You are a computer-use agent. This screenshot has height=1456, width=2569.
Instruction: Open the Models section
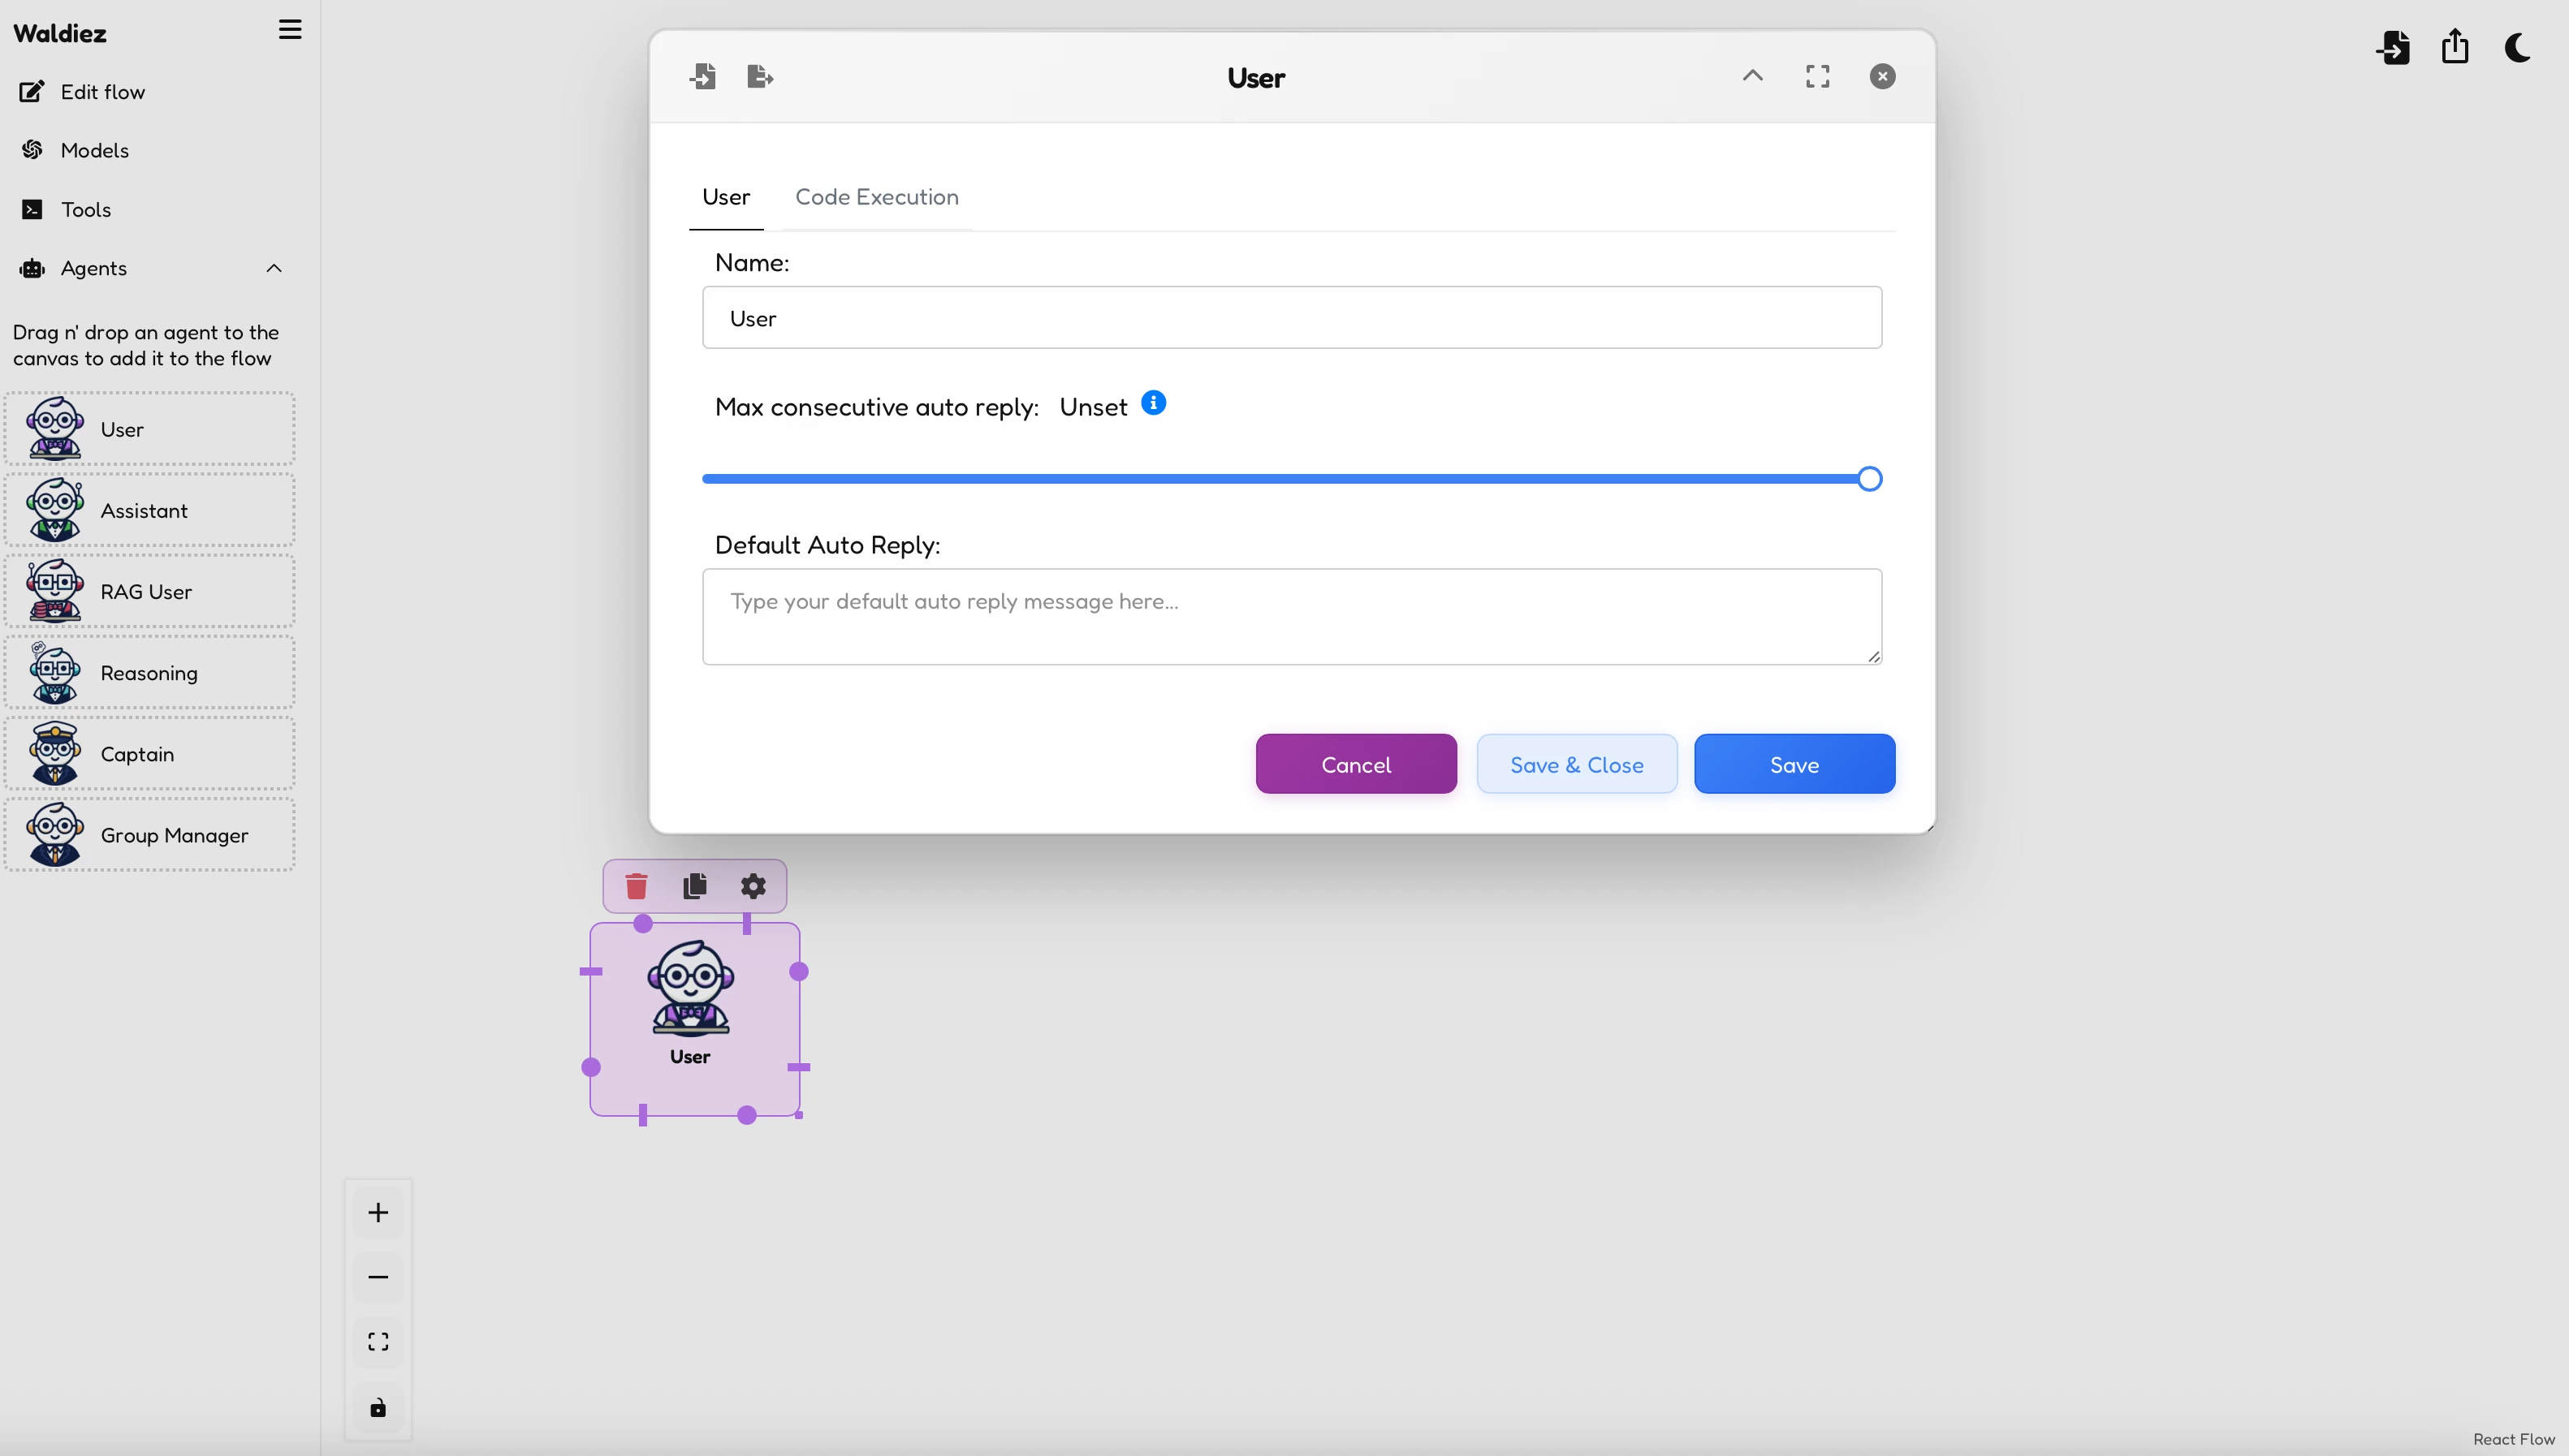(x=74, y=150)
